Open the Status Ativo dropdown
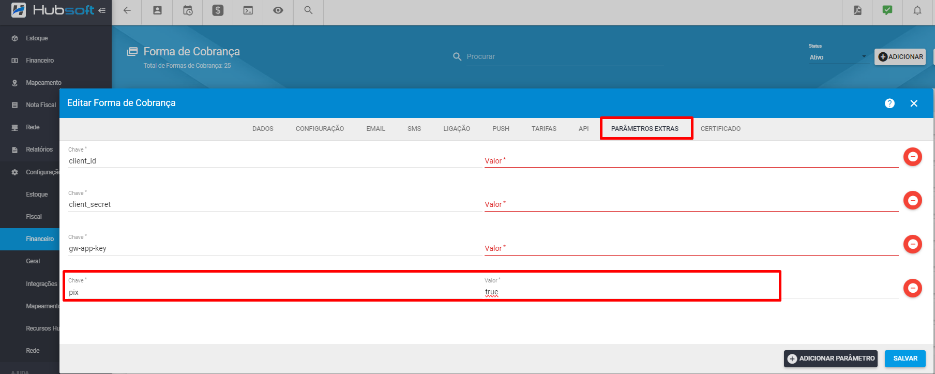This screenshot has height=374, width=935. (x=838, y=57)
